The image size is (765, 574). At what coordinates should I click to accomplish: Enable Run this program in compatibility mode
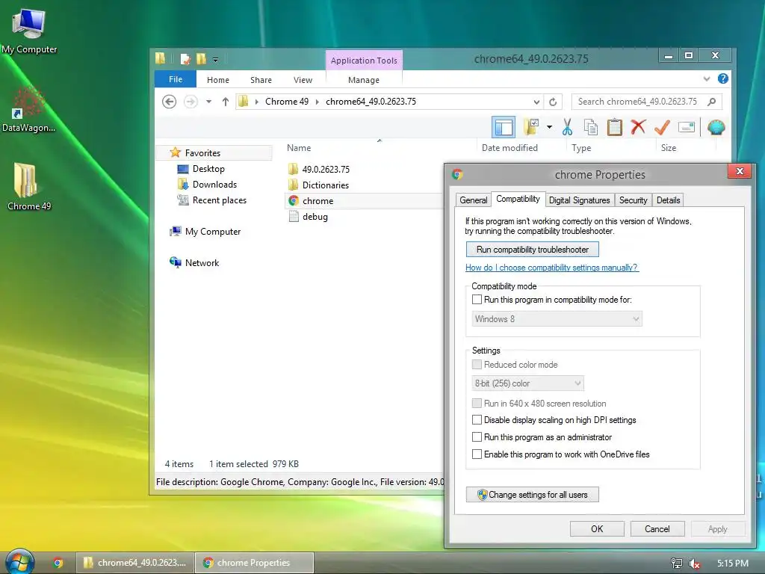pos(477,299)
